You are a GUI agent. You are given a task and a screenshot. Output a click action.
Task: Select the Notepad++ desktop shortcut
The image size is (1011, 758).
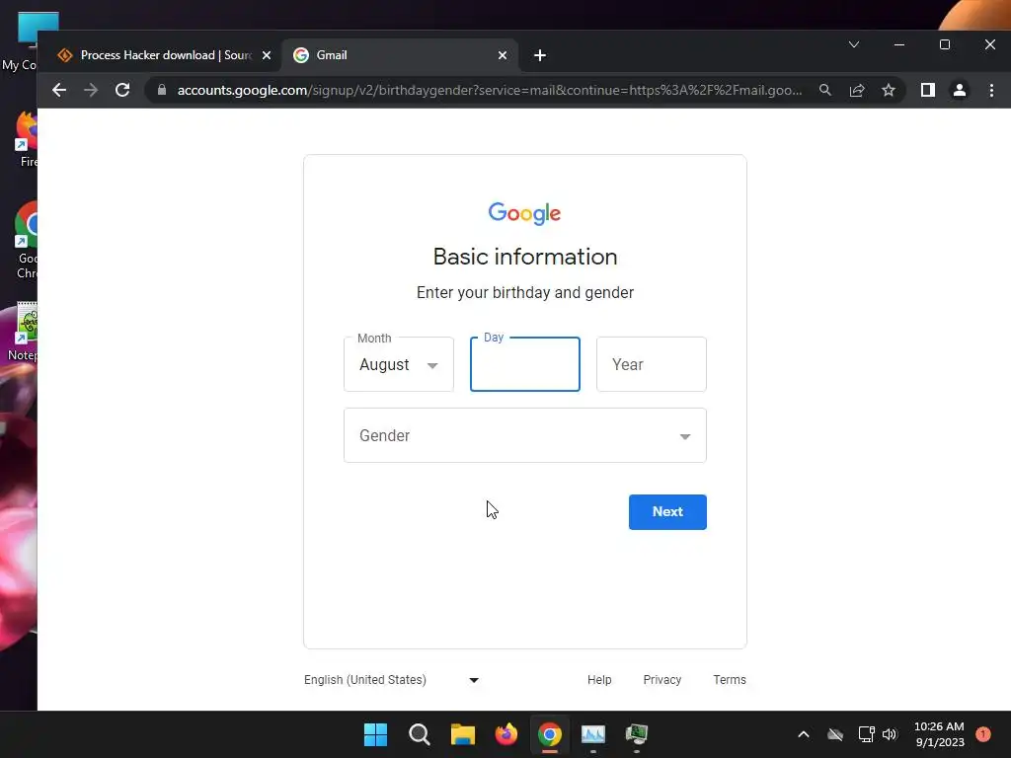coord(22,332)
